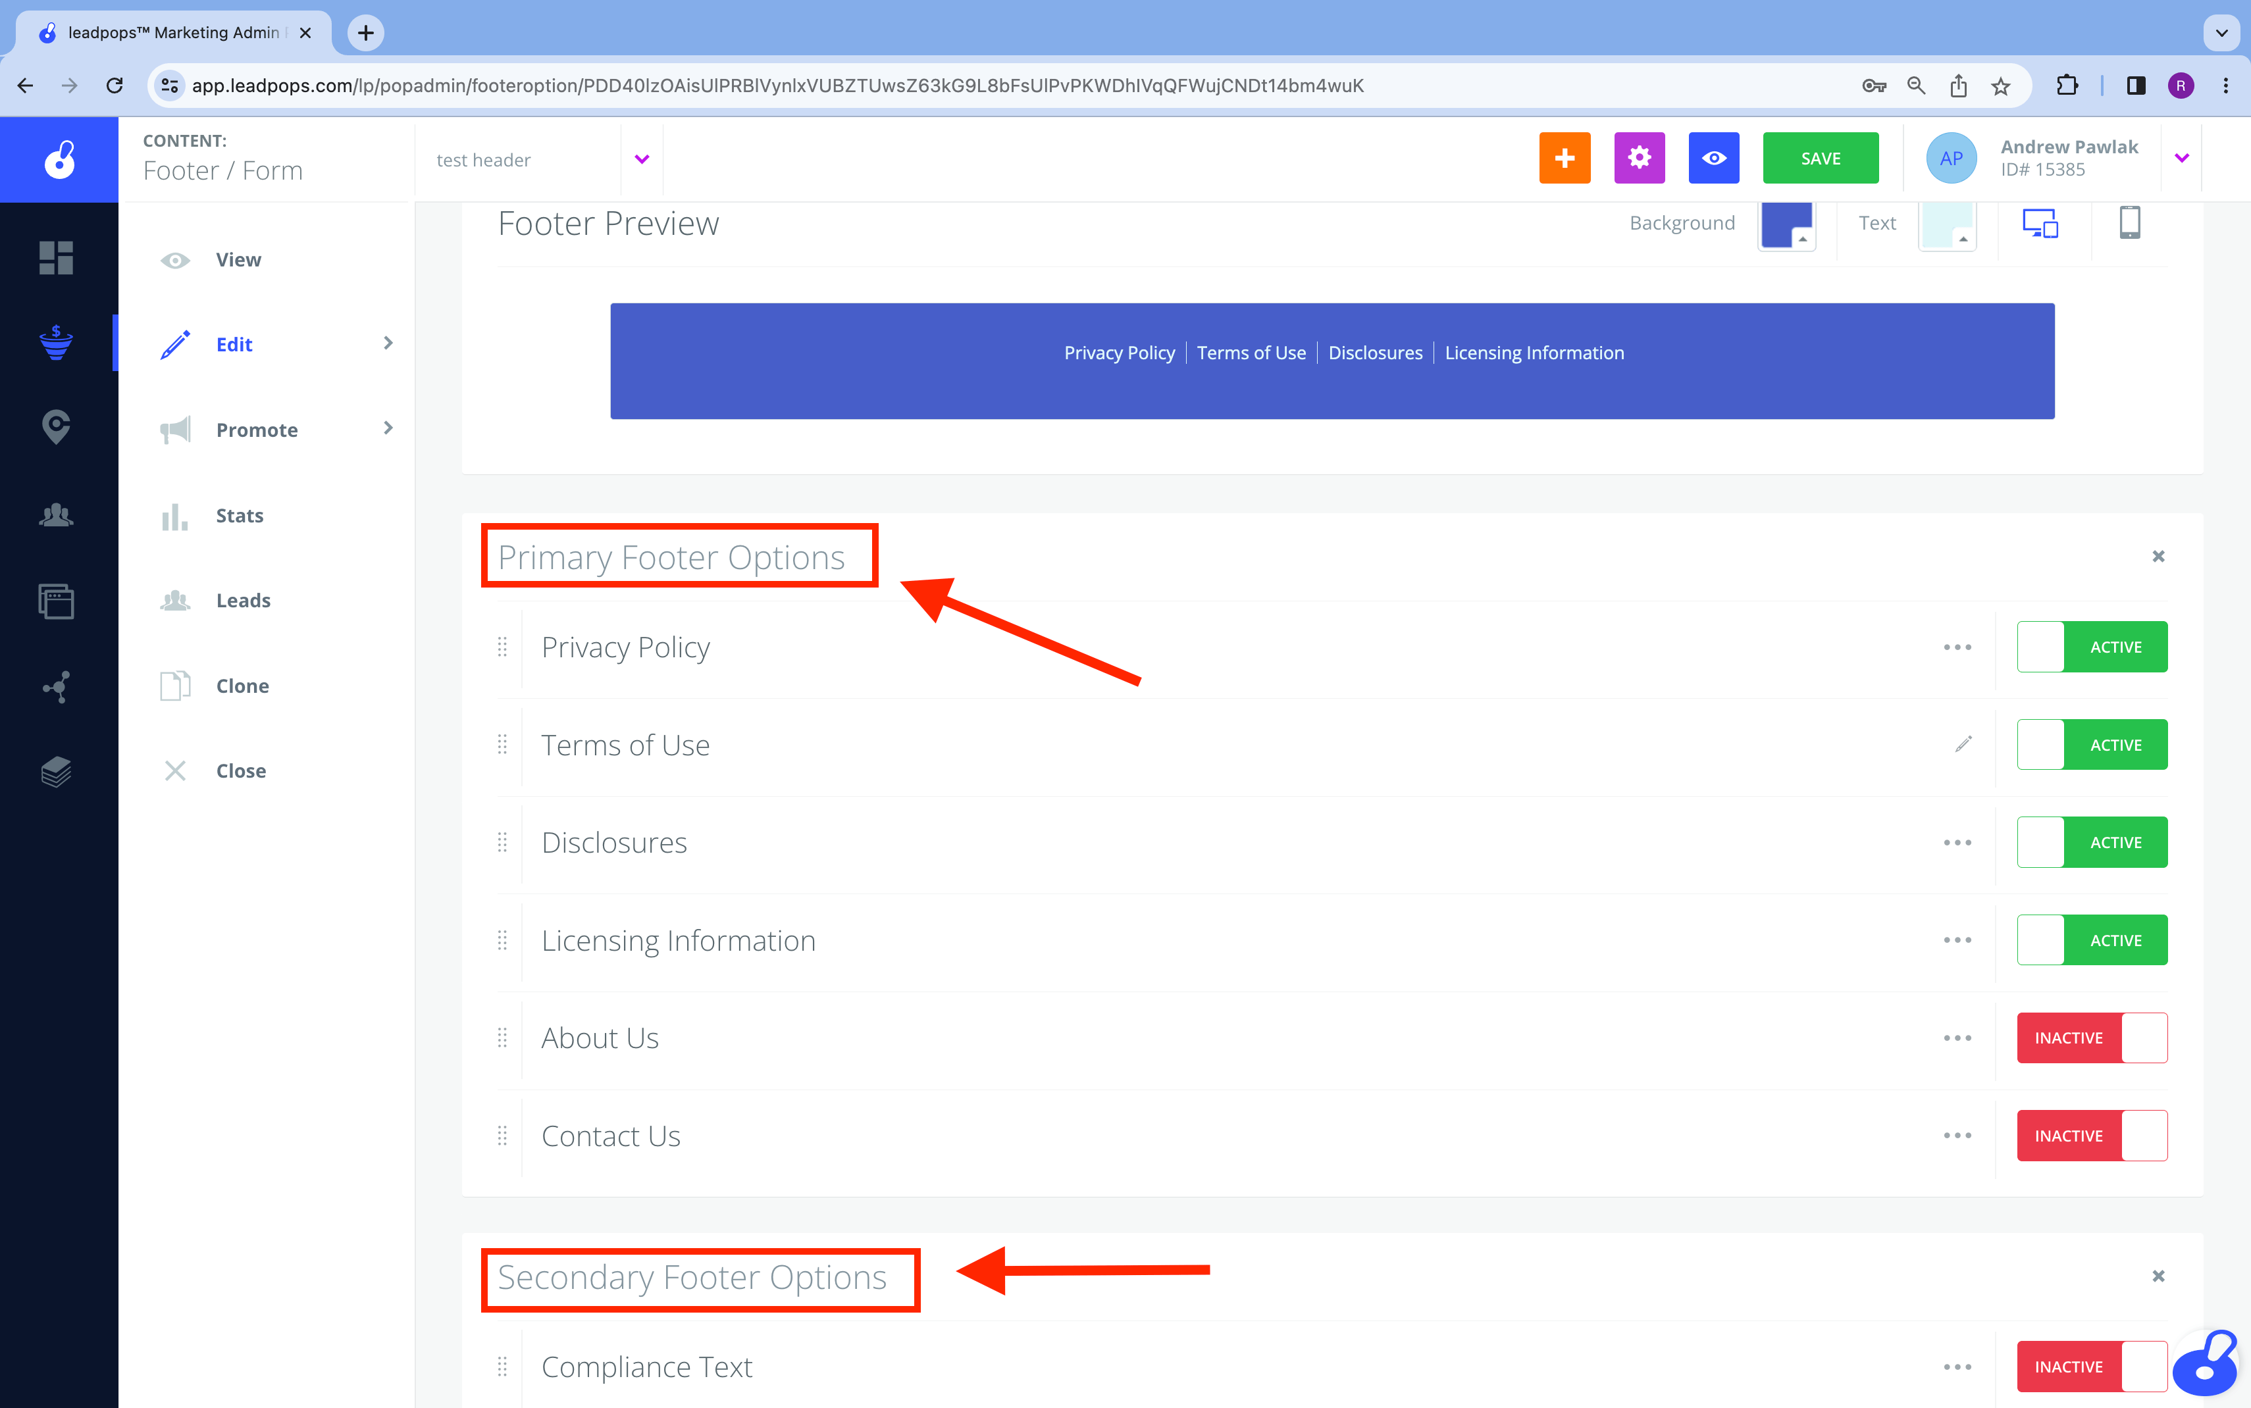
Task: Open the three-dot menu for Privacy Policy
Action: point(1957,647)
